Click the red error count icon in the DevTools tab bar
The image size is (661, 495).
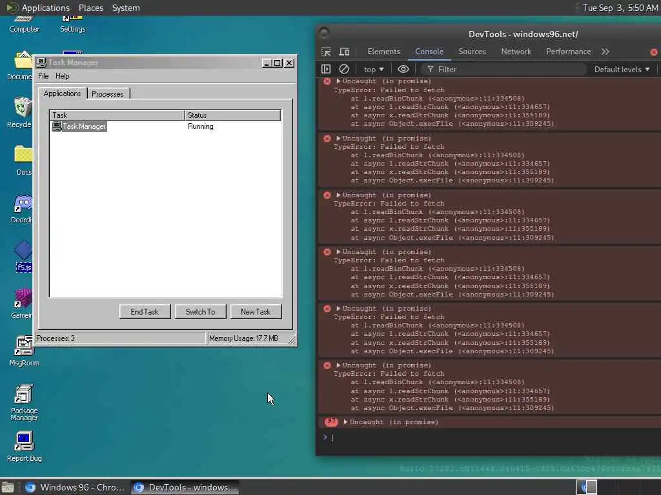(654, 52)
